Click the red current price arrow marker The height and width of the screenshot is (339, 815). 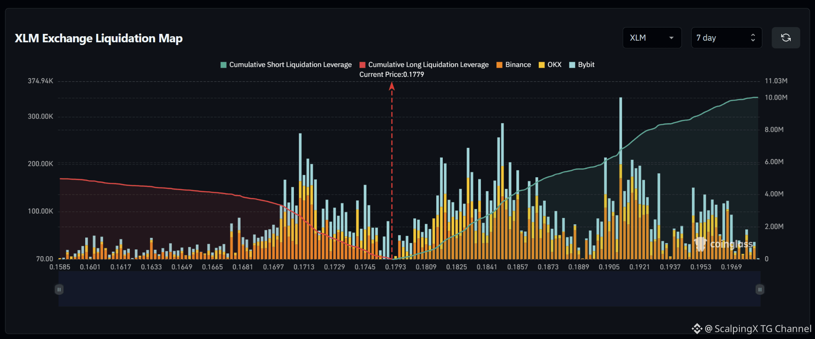coord(392,86)
